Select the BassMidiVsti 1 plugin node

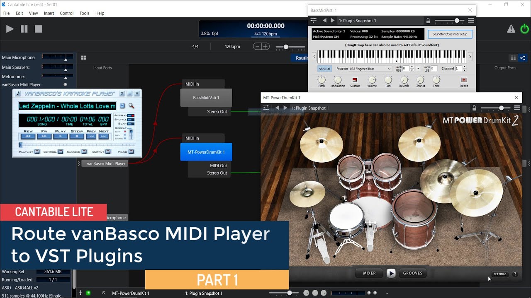(x=206, y=98)
